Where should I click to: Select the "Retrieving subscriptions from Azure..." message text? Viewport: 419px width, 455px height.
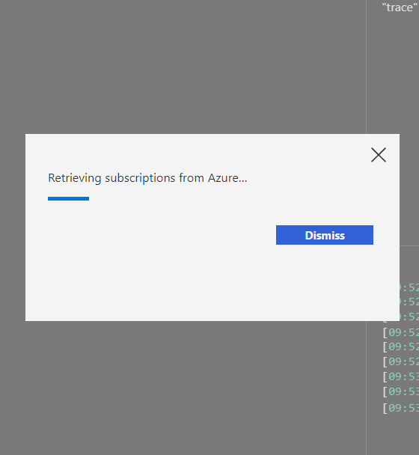tap(147, 178)
